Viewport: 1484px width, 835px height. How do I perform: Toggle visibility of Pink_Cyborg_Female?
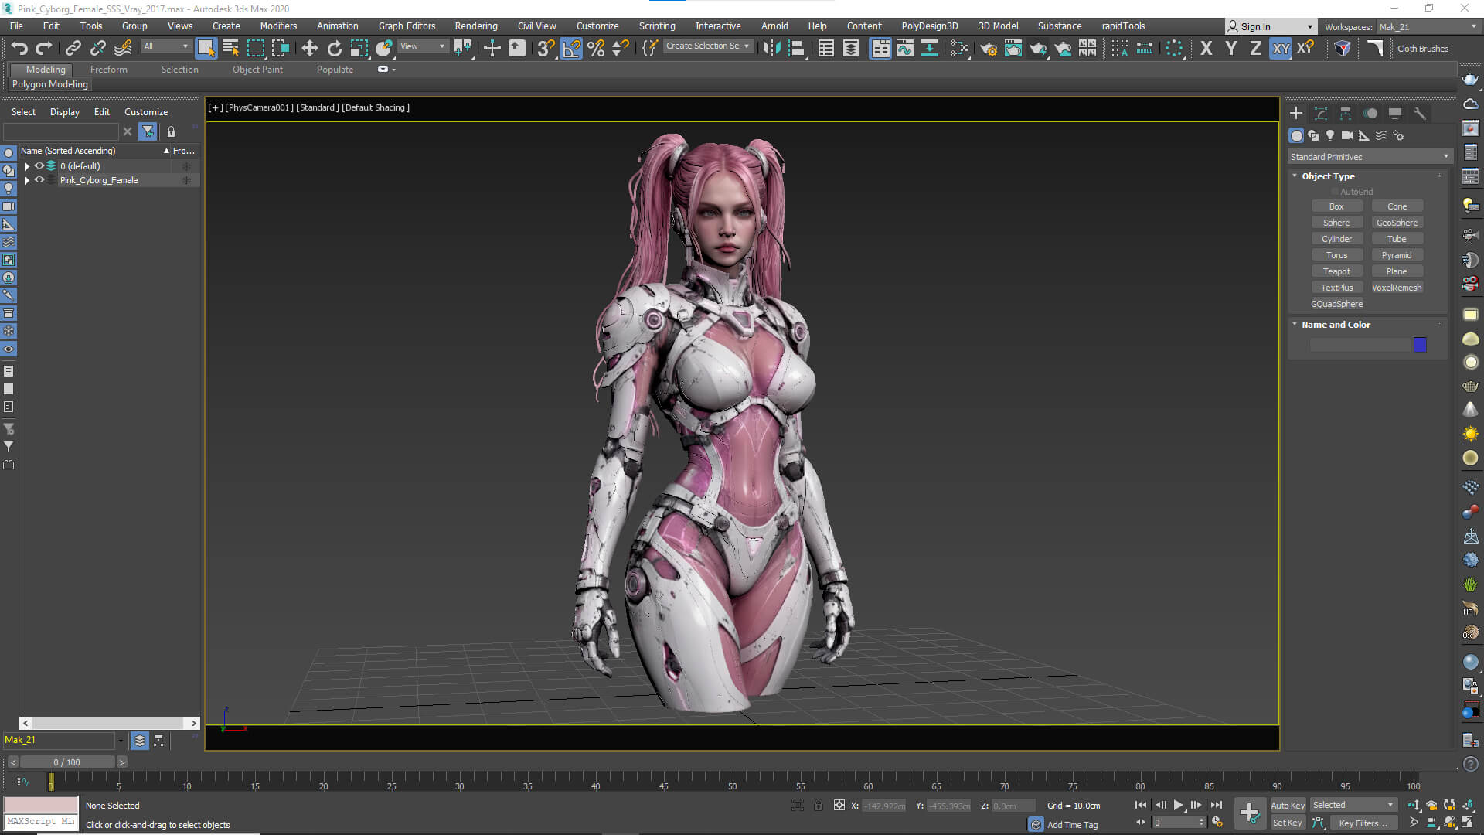39,180
